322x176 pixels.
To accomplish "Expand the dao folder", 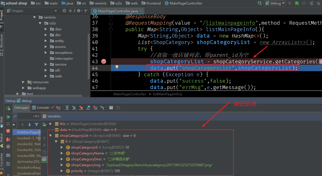I will click(46, 29).
